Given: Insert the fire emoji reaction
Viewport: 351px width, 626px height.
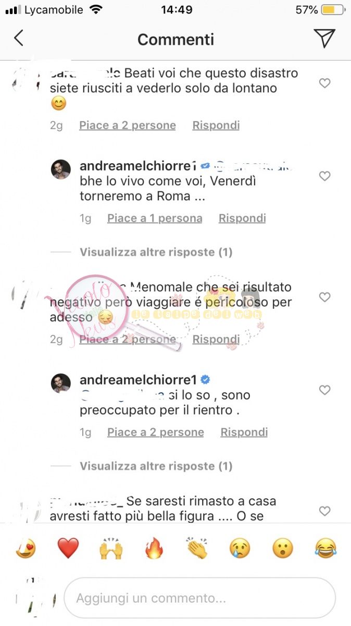Looking at the screenshot, I should [154, 549].
